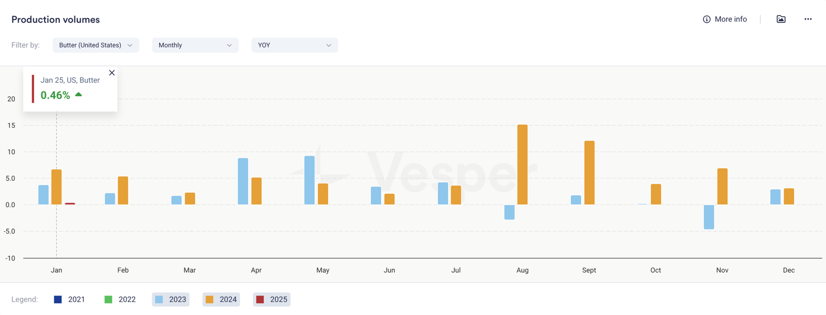
Task: Click the blue May 2023 bar
Action: point(309,180)
